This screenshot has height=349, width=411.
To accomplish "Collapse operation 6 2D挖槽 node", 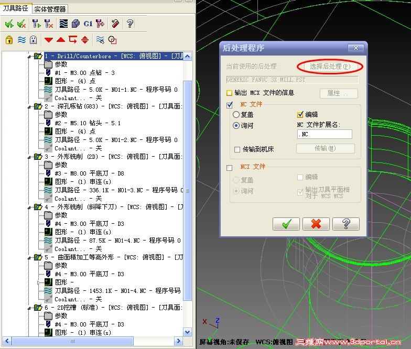I will tap(29, 308).
